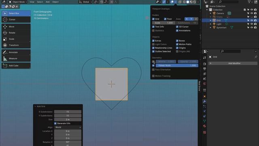Image resolution: width=259 pixels, height=146 pixels.
Task: Open the View menu
Action: tap(32, 2)
